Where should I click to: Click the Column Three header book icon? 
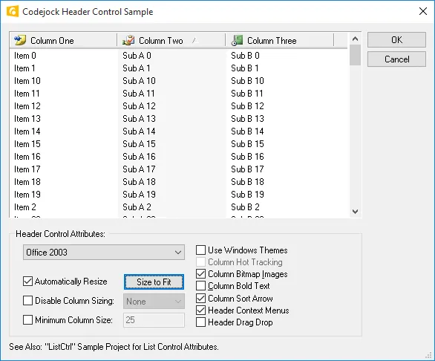[x=237, y=40]
